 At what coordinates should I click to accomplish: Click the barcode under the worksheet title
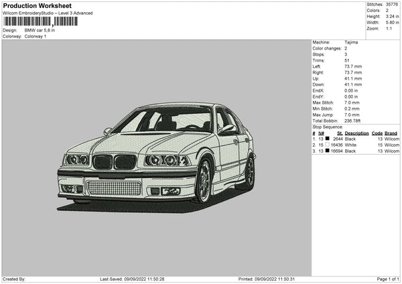click(40, 21)
